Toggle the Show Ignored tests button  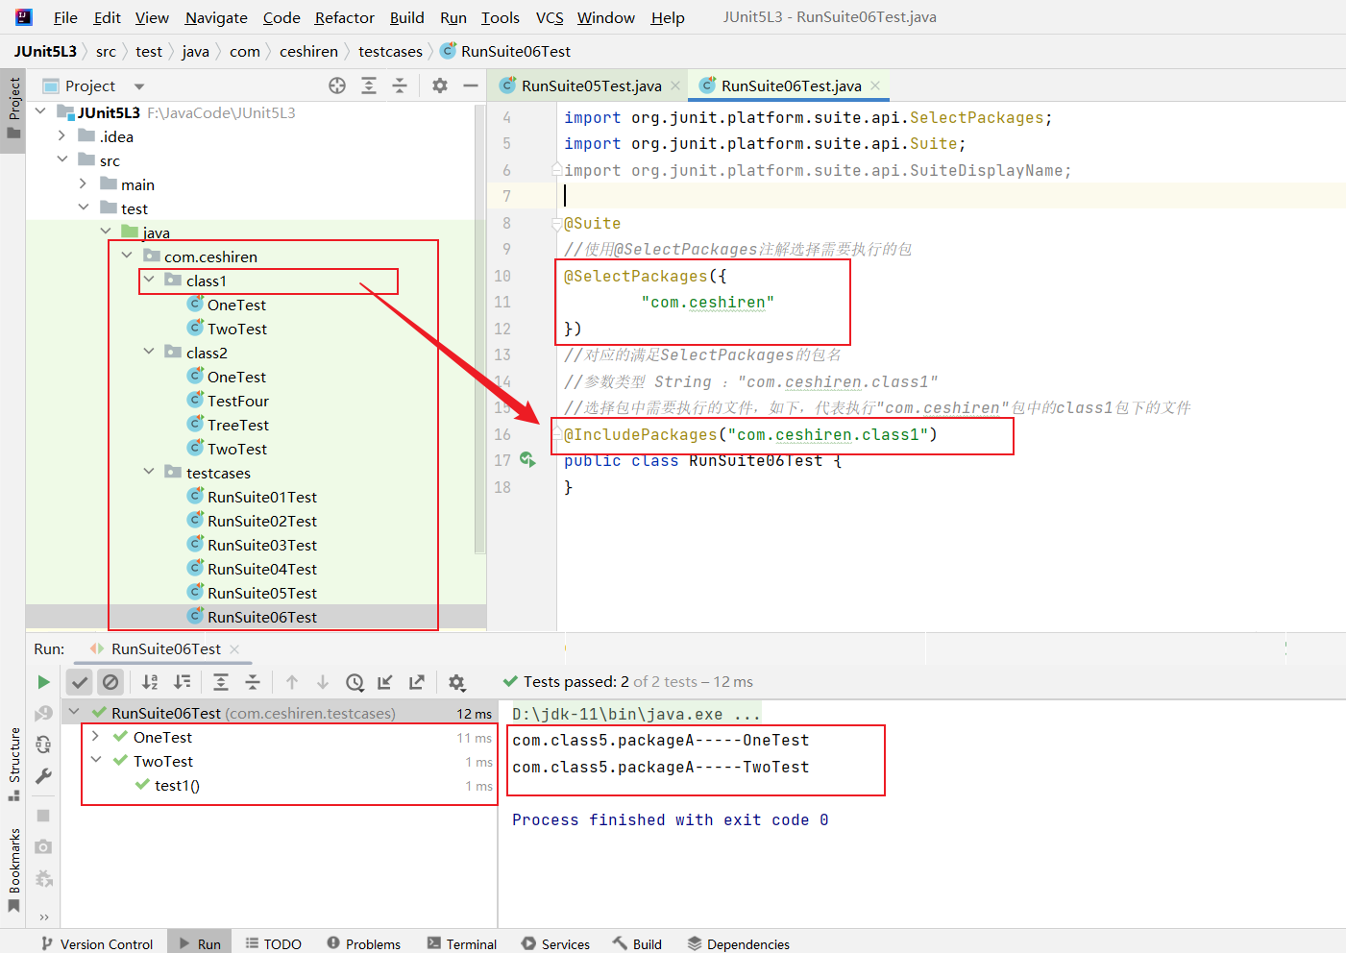[x=110, y=682]
